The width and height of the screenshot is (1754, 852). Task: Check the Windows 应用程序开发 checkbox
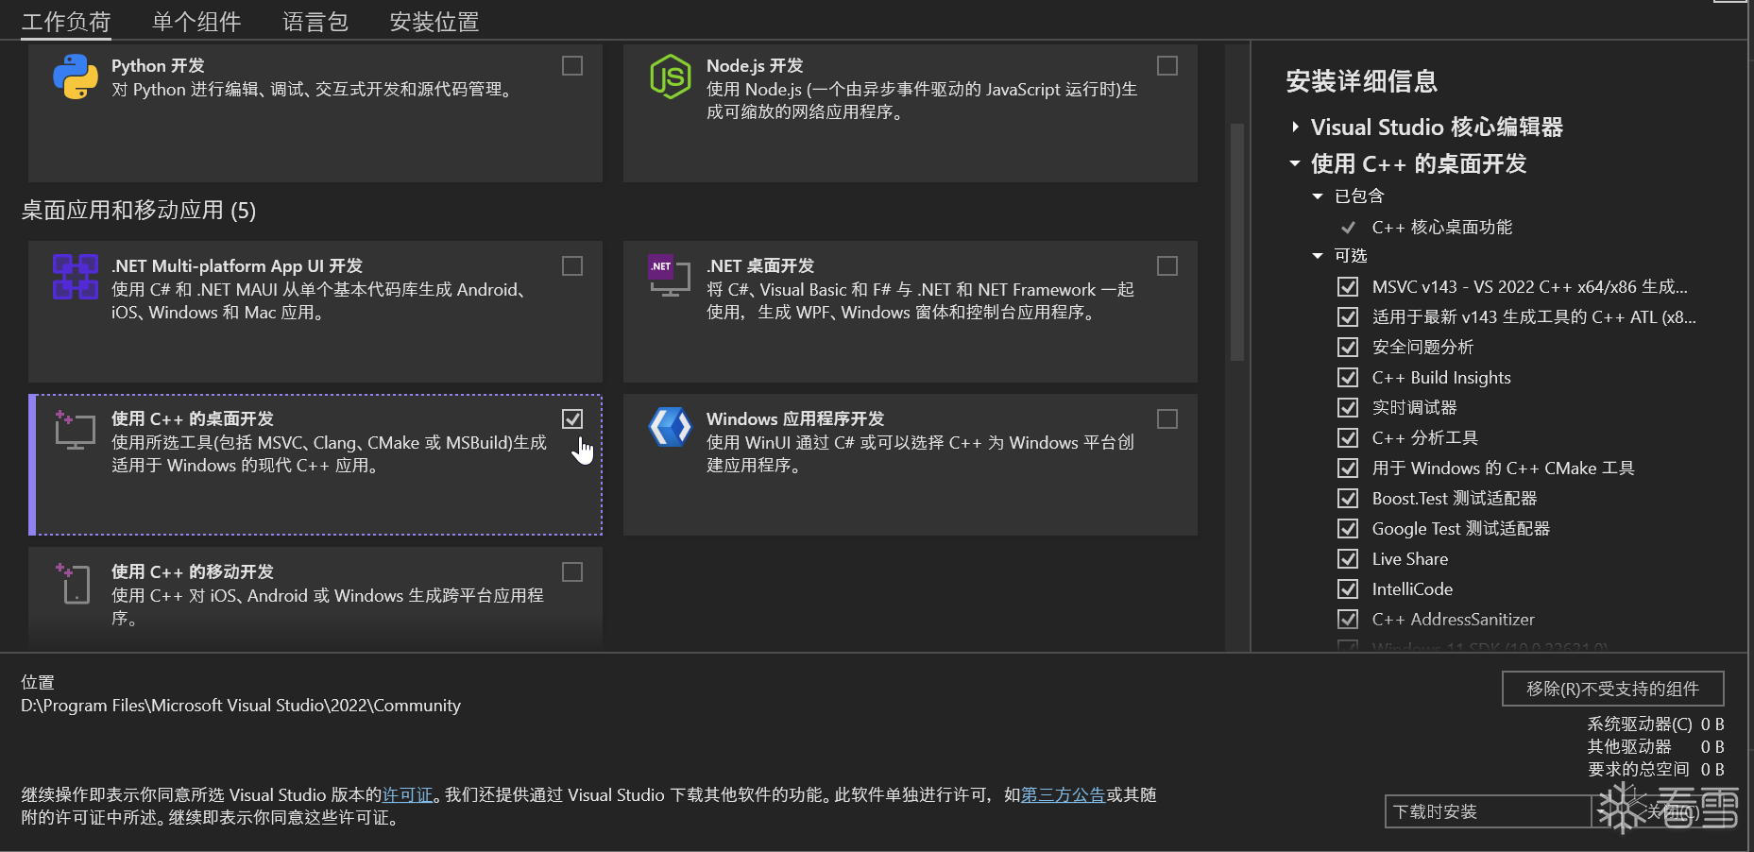click(1167, 418)
